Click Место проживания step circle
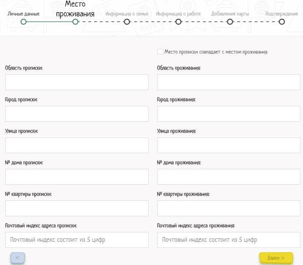303x265 pixels. tap(75, 22)
